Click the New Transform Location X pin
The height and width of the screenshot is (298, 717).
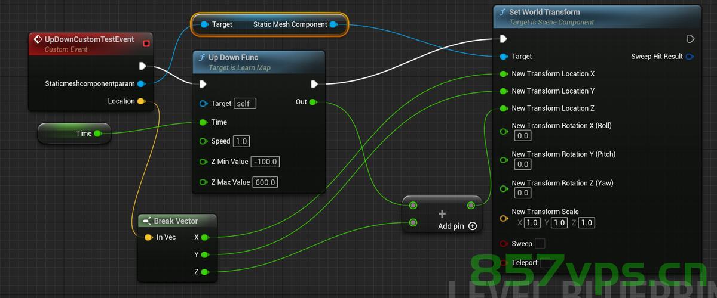tap(504, 74)
